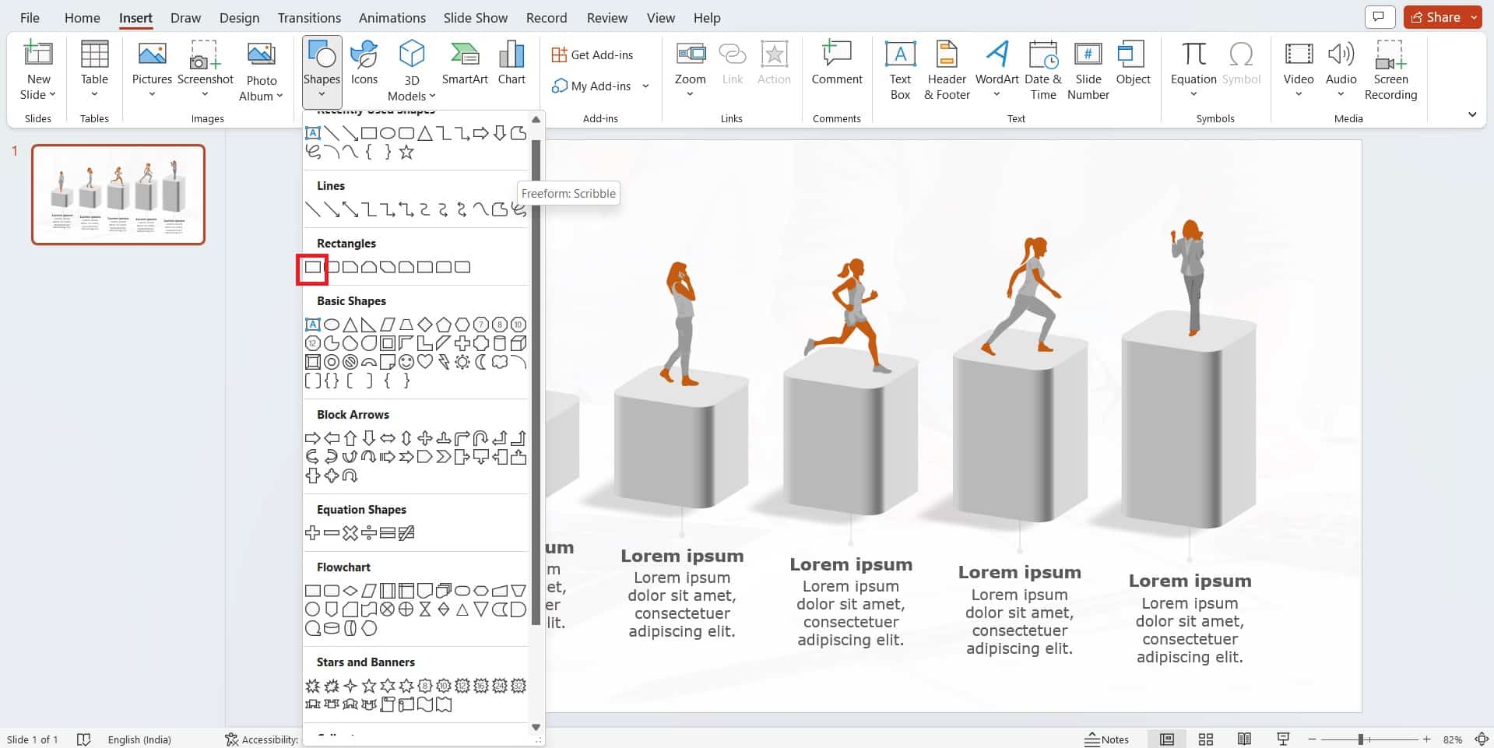1494x748 pixels.
Task: Insert WordArt
Action: 997,68
